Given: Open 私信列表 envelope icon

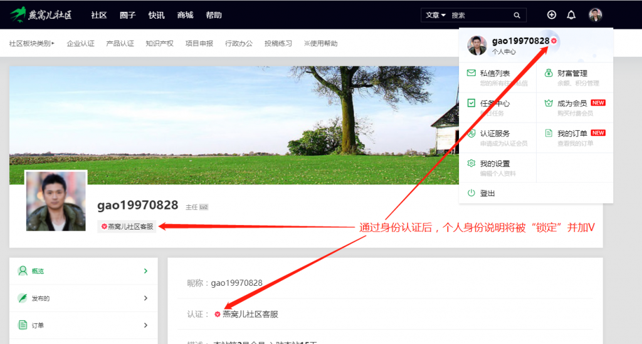Looking at the screenshot, I should (x=471, y=73).
